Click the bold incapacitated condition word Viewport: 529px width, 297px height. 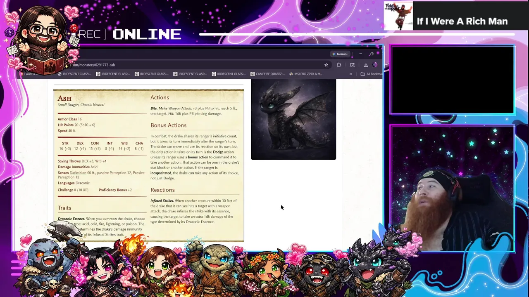[x=161, y=173]
